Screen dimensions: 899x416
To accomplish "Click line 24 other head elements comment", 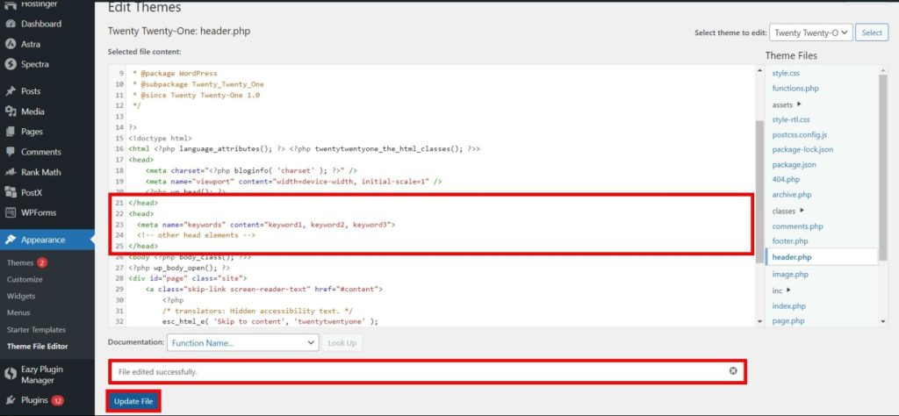I will (x=196, y=235).
